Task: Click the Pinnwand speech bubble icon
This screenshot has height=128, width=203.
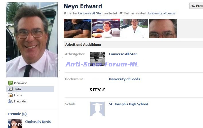Action: pyautogui.click(x=10, y=83)
